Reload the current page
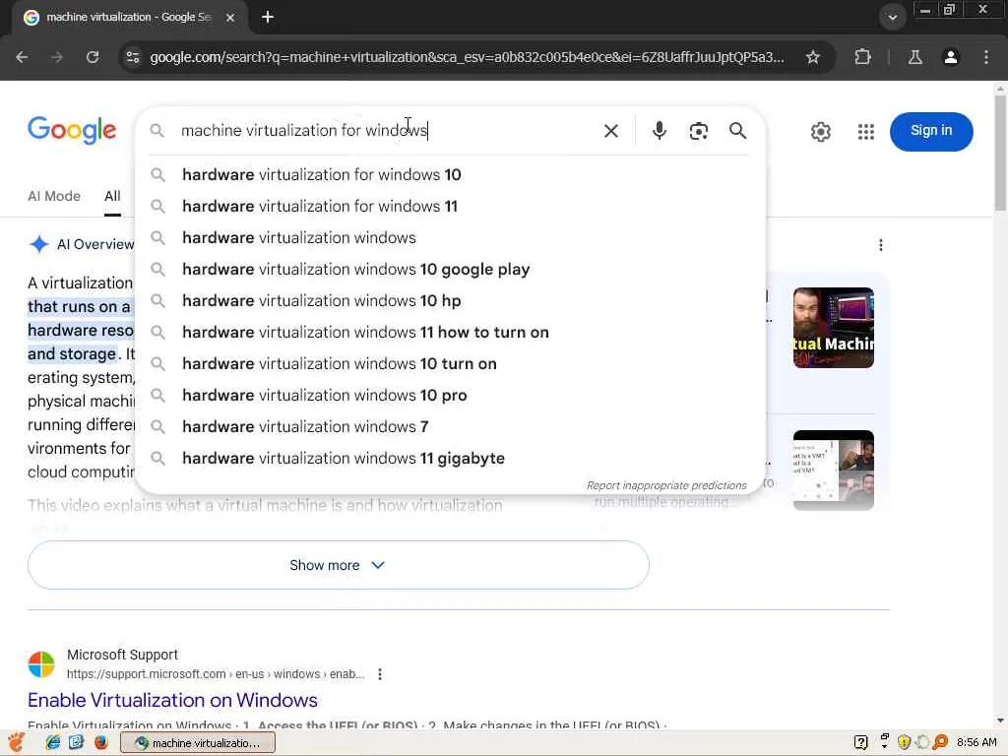The width and height of the screenshot is (1008, 756). (93, 57)
